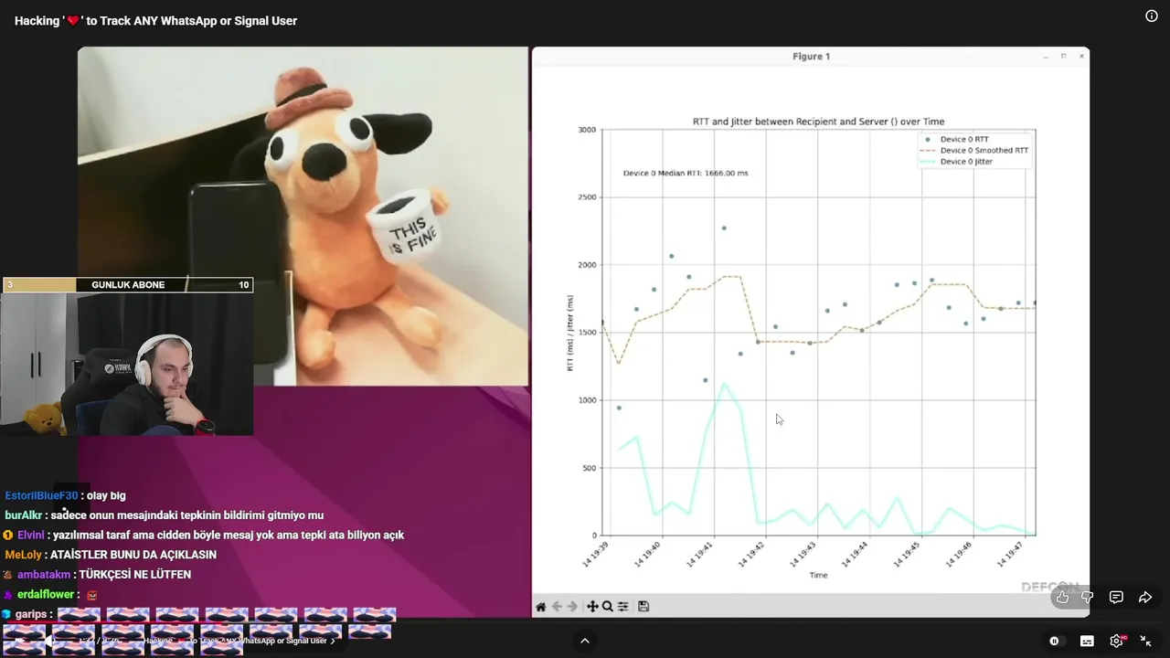Click the chat message from 'burAlkr'
The image size is (1170, 658).
(187, 515)
